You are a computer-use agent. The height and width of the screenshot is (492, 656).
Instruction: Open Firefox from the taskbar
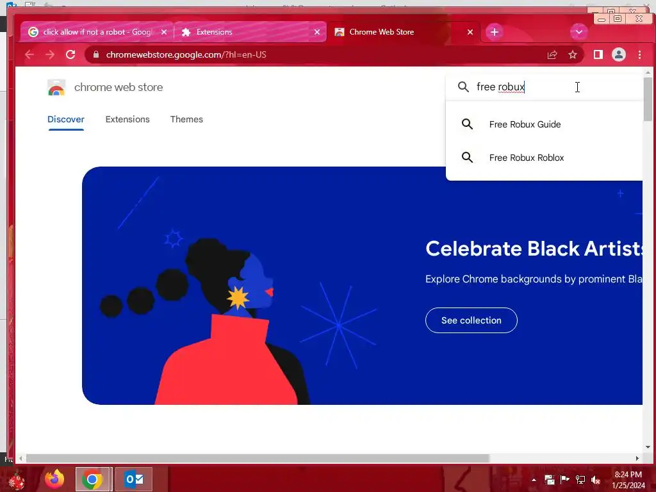point(54,479)
